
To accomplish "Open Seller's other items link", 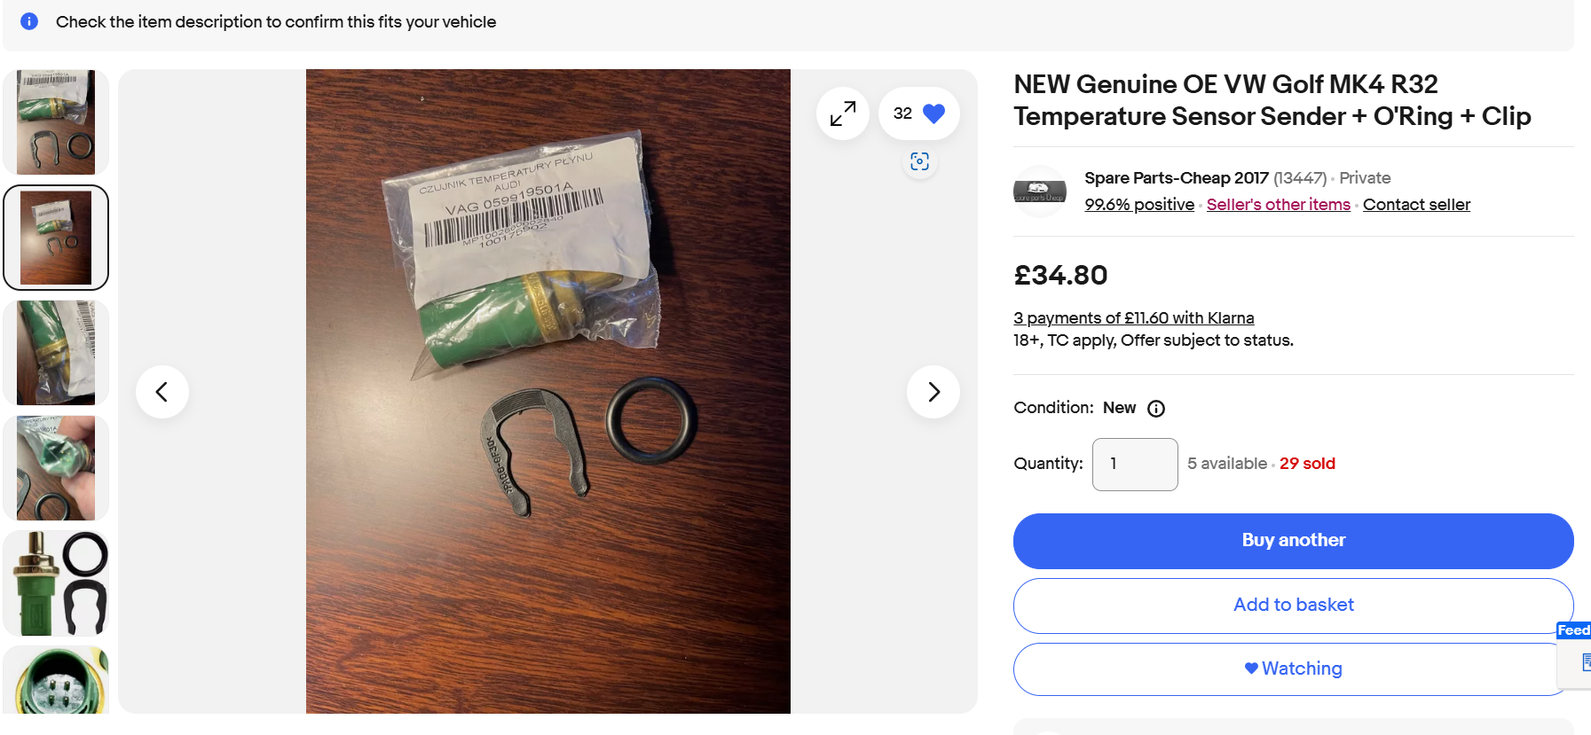I will click(1278, 205).
